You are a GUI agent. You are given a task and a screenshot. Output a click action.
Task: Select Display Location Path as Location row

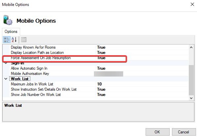click(96, 53)
